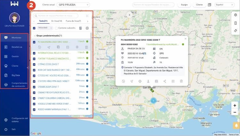
Task: Uncheck the BOB CAT S650 BLANCO checkbox
Action: coord(34,70)
